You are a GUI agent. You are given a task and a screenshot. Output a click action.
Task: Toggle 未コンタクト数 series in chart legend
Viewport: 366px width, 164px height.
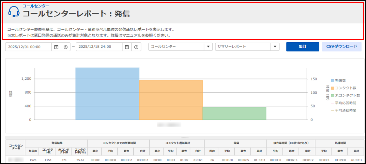click(x=345, y=95)
